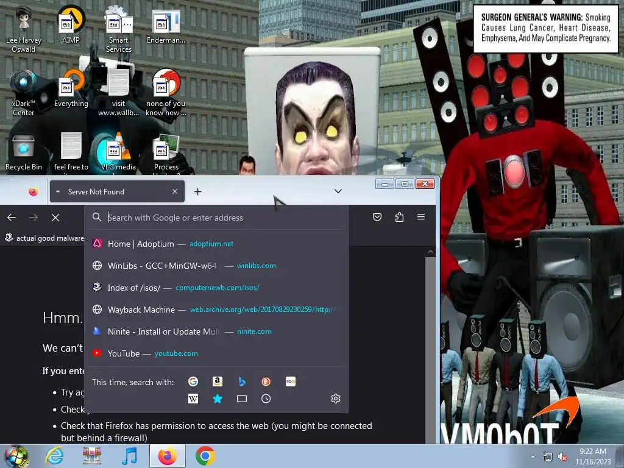Screen dimensions: 624x468
Task: Search open tabs via the tab icon
Action: (x=241, y=399)
